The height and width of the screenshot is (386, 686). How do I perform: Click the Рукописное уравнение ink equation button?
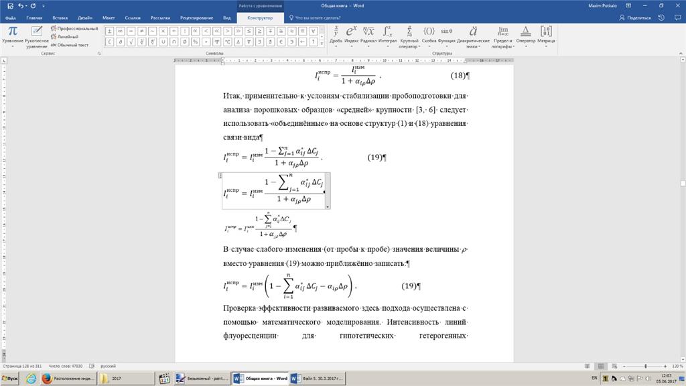pos(36,37)
